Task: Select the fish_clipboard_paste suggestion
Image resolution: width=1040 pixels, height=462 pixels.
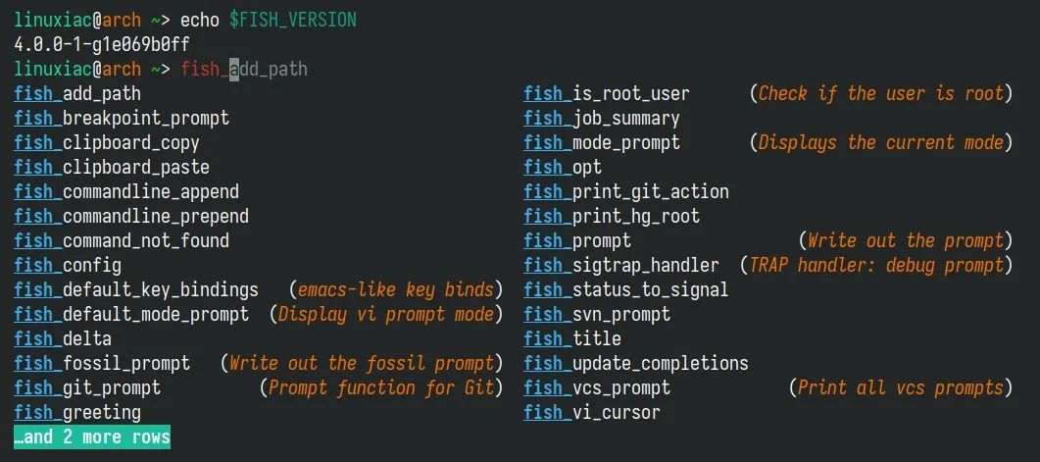Action: (x=112, y=168)
